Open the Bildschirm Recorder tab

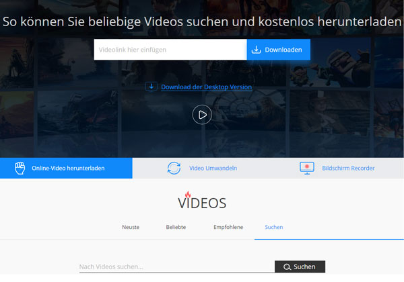pyautogui.click(x=348, y=169)
